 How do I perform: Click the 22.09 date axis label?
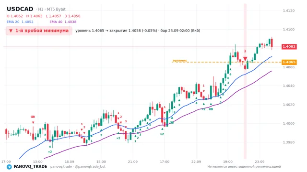196,161
